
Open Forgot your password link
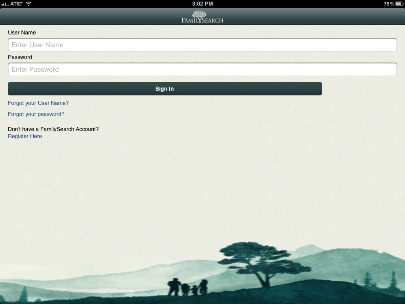(x=36, y=114)
